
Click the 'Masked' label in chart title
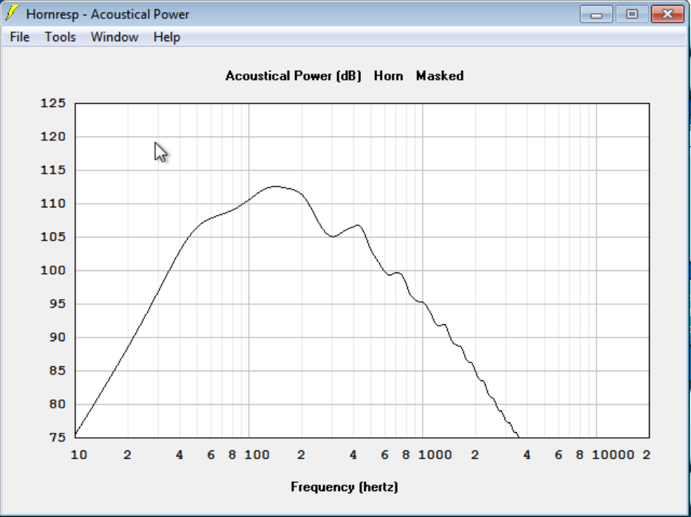coord(440,76)
